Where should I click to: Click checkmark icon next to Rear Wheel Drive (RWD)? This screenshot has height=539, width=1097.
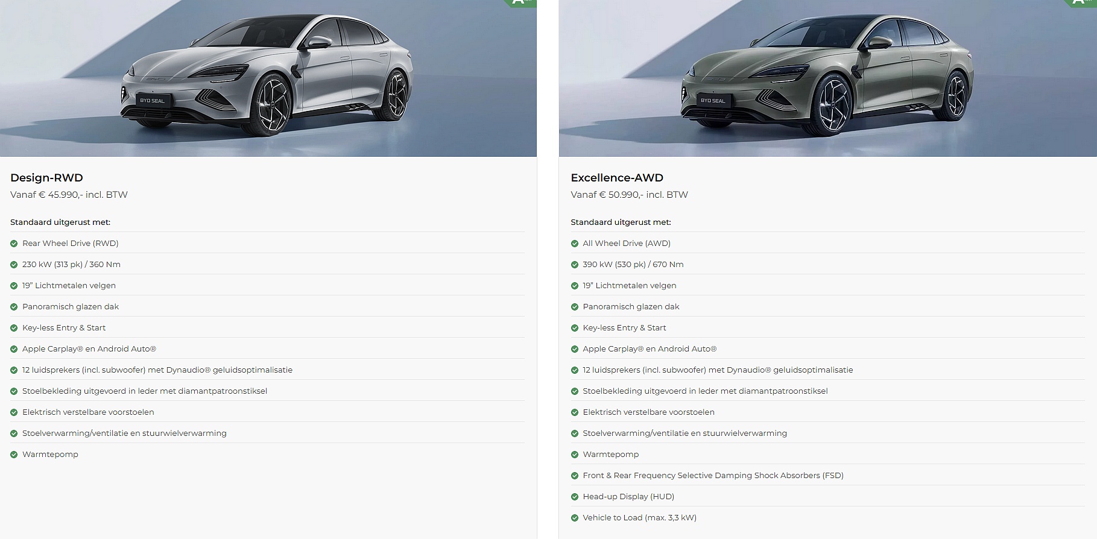click(14, 244)
